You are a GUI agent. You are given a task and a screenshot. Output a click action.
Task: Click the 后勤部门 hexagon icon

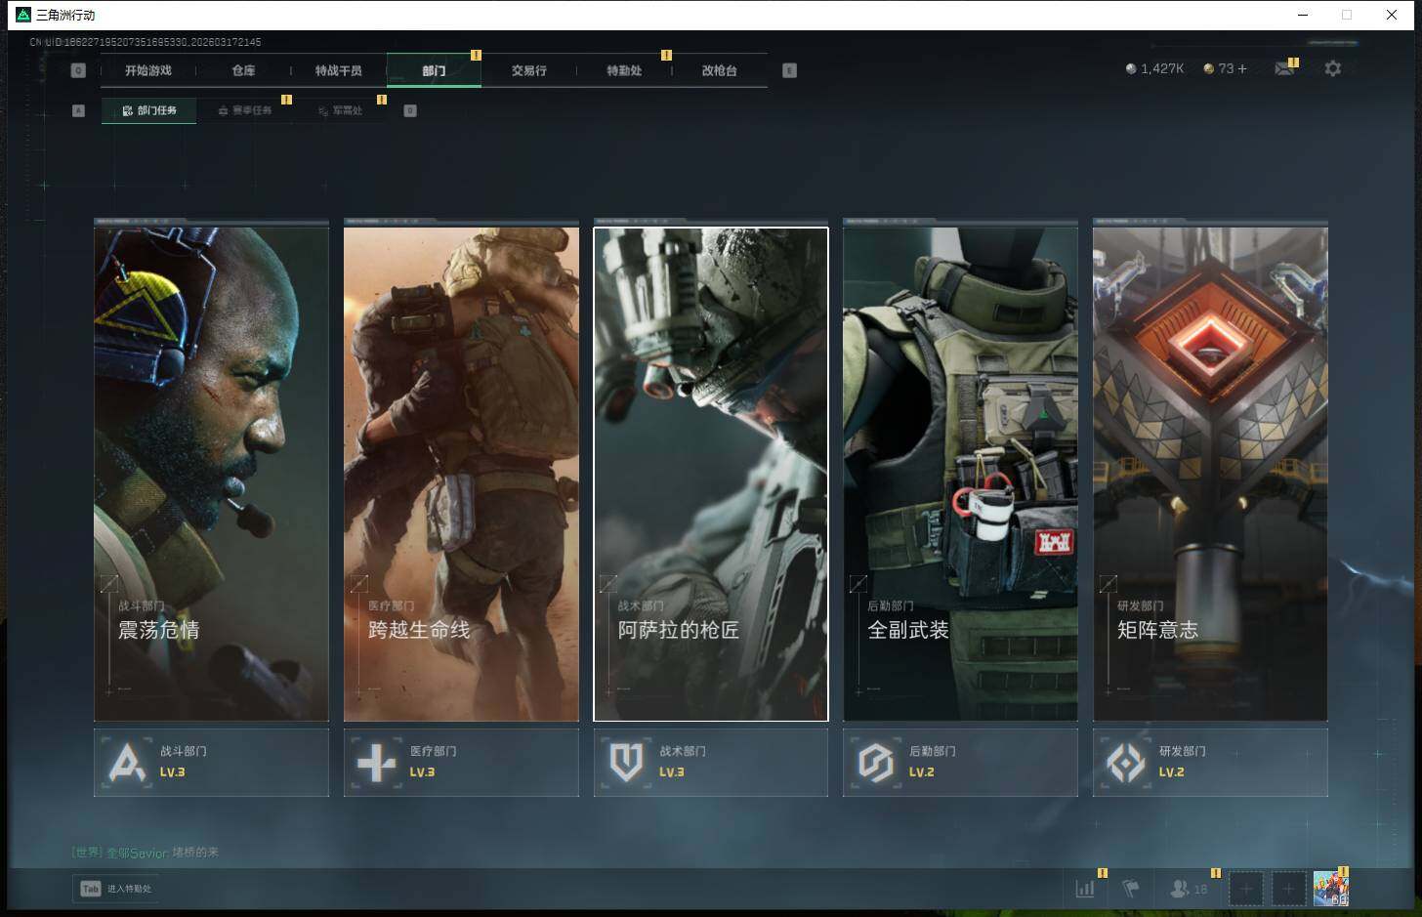pyautogui.click(x=876, y=762)
